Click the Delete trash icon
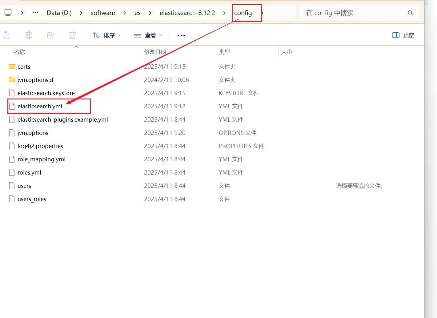Screen dimensions: 437x318 (x=73, y=35)
